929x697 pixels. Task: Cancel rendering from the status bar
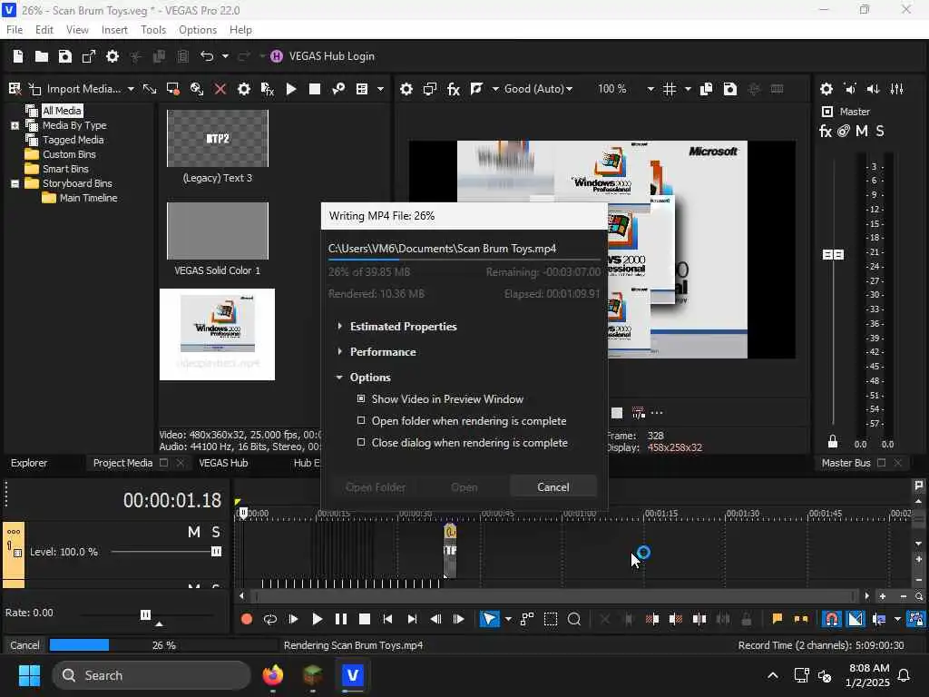click(24, 645)
